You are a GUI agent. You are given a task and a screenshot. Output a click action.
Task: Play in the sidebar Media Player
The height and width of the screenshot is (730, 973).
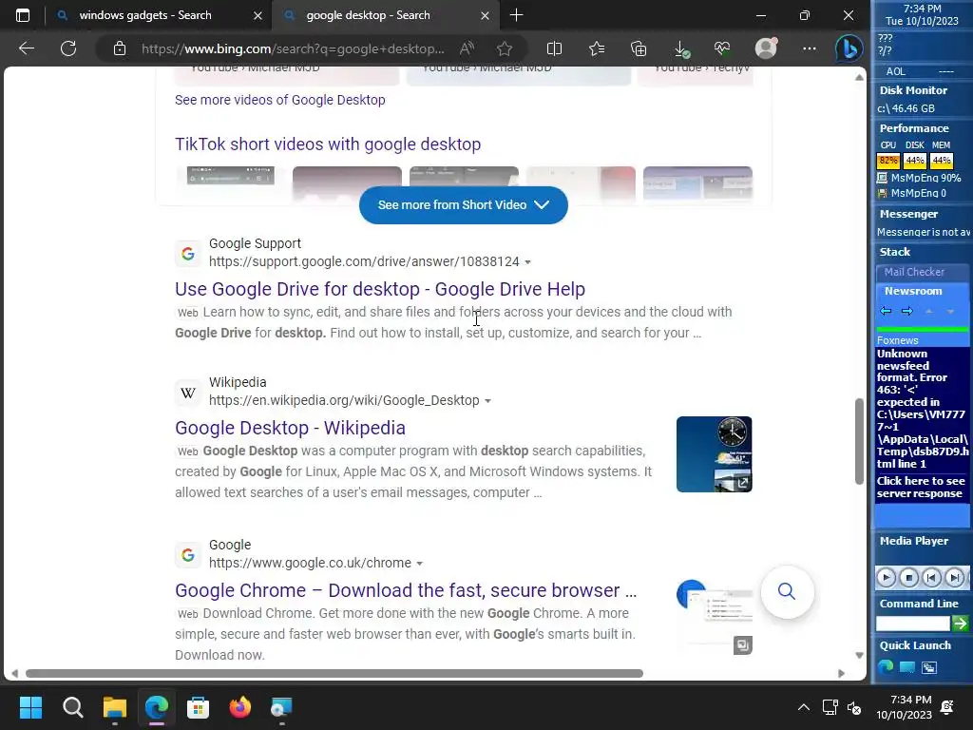[887, 578]
